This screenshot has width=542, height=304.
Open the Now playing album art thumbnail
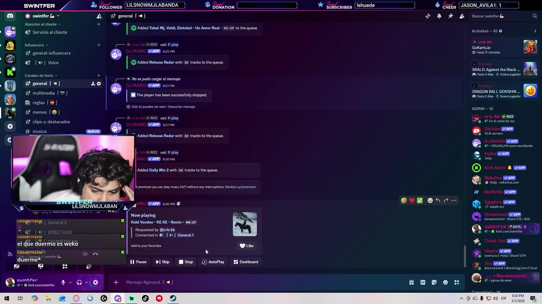pos(245,224)
